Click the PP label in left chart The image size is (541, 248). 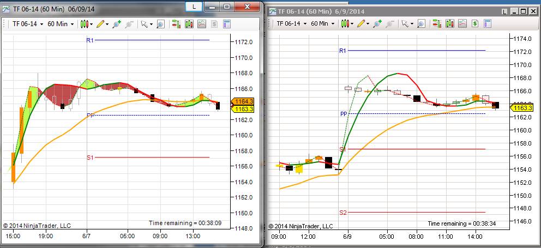[91, 116]
